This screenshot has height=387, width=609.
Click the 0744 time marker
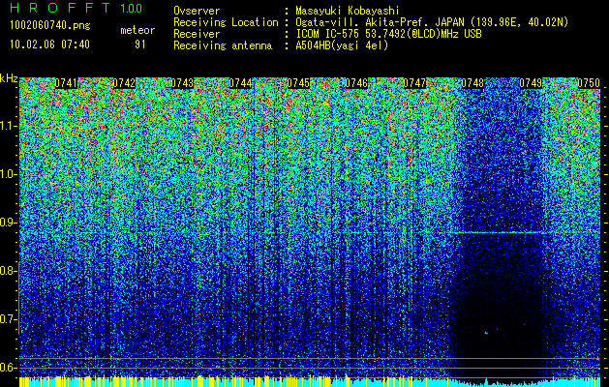pos(240,83)
